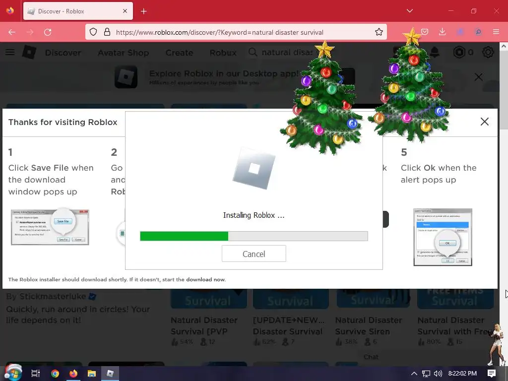Launch Chrome from the taskbar
Screen dimensions: 508x381
coord(55,374)
